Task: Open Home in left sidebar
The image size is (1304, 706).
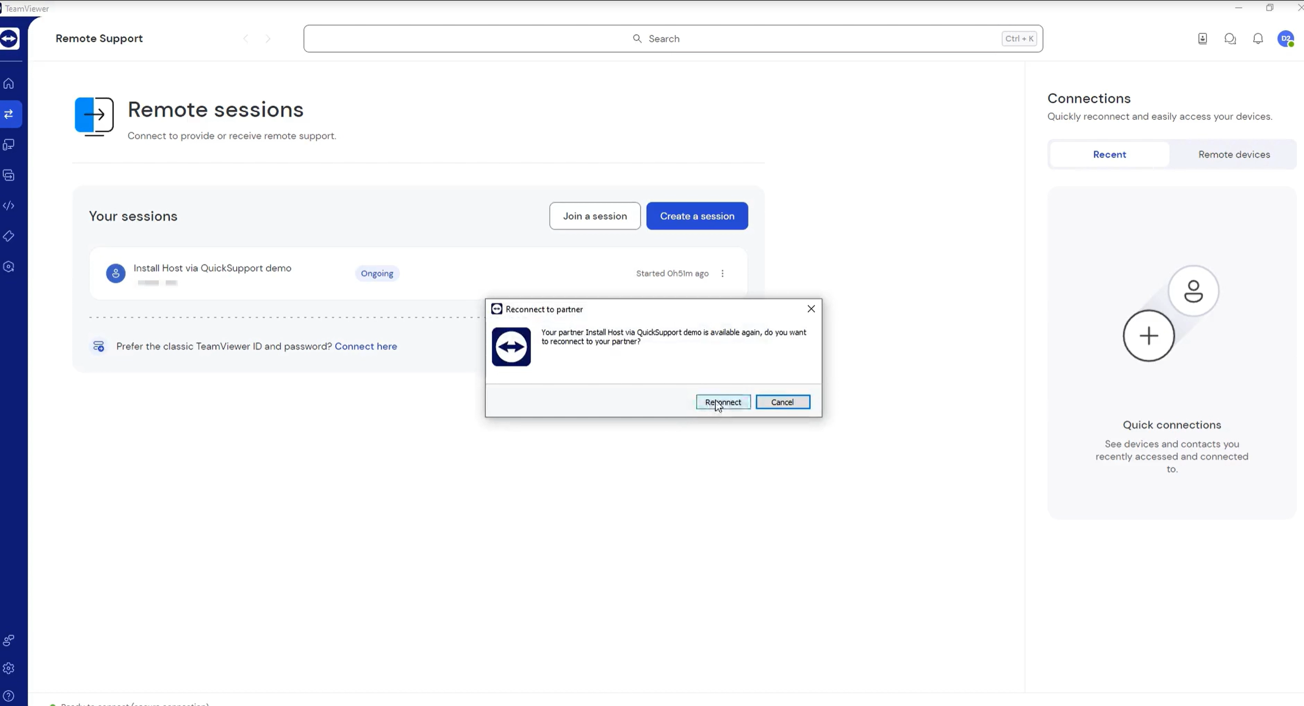Action: [x=9, y=84]
